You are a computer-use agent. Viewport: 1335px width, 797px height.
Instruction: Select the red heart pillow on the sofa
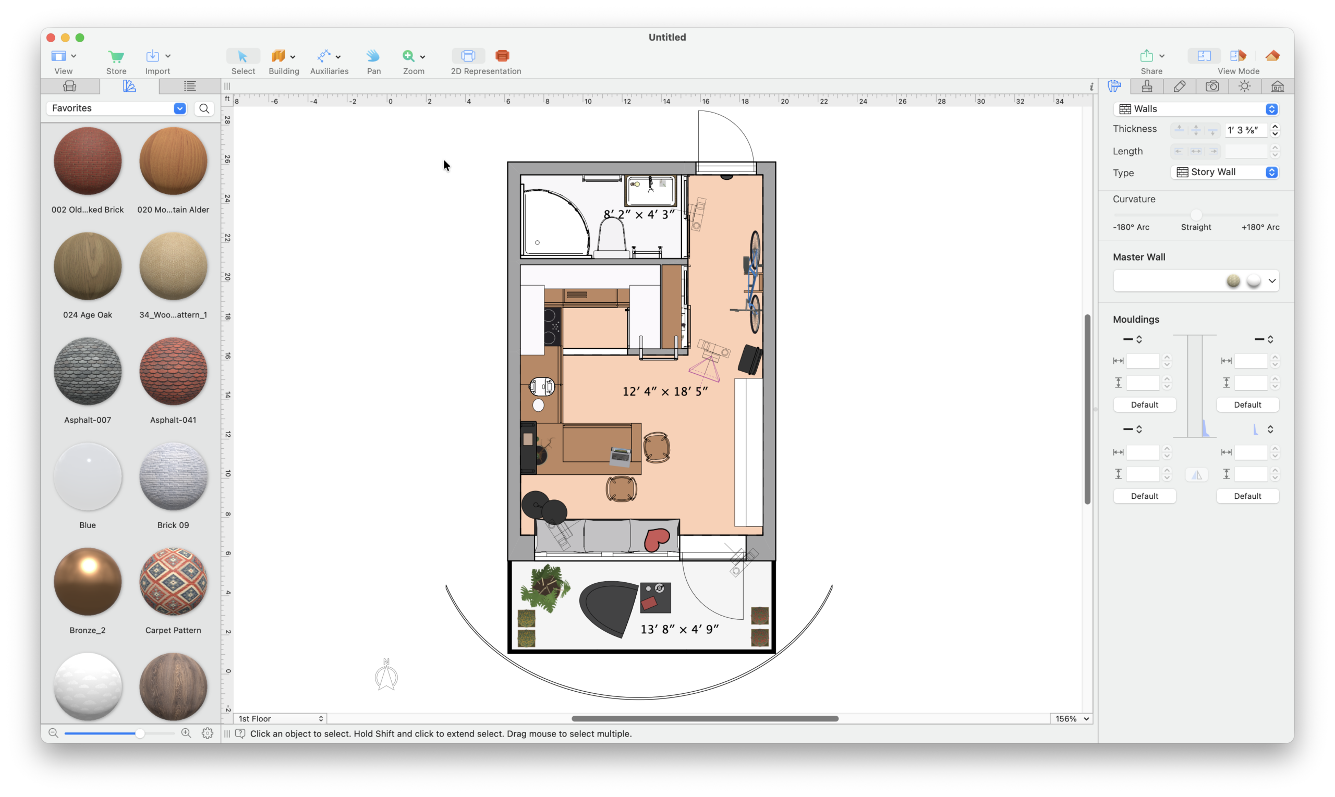[x=656, y=539]
